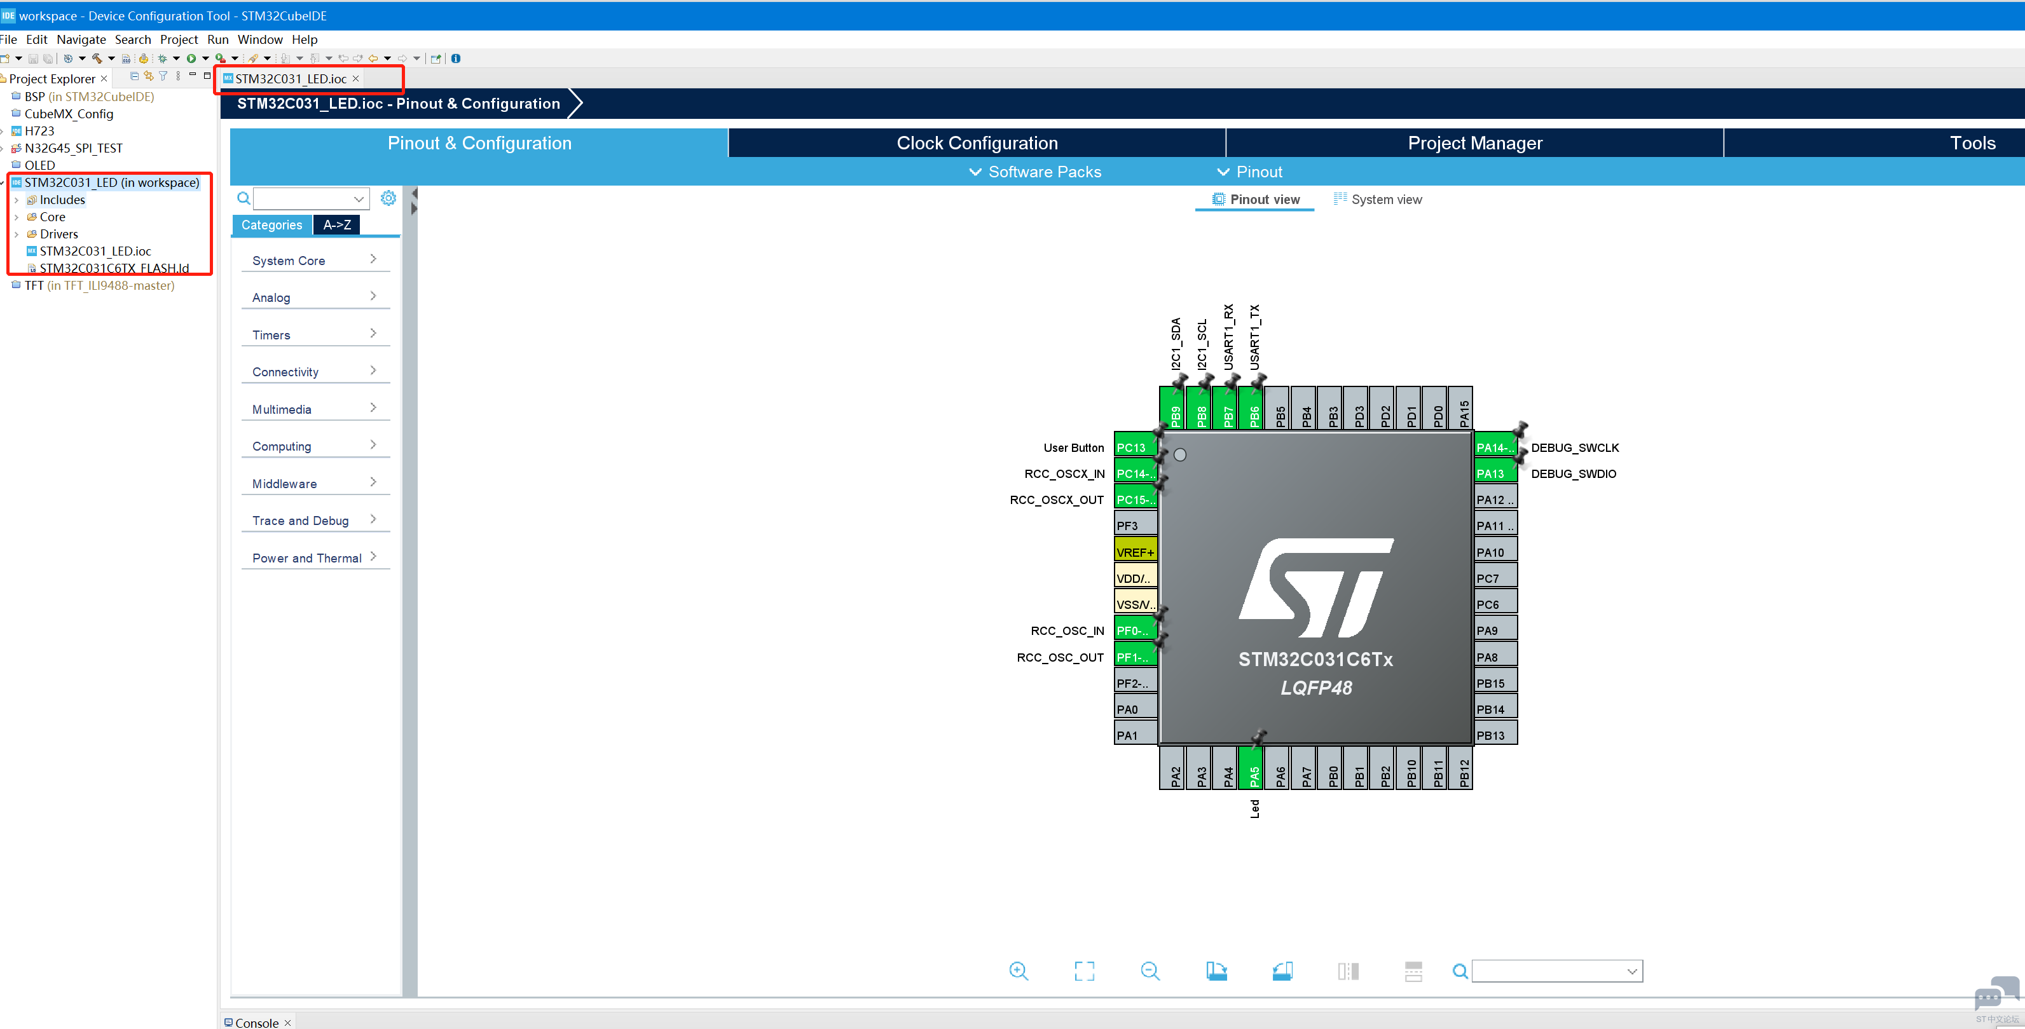
Task: Open Project Explorer view menu dots
Action: coord(179,76)
